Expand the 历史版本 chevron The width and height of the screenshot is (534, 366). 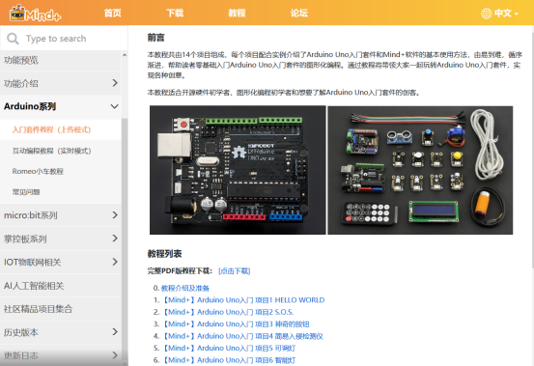click(x=115, y=332)
